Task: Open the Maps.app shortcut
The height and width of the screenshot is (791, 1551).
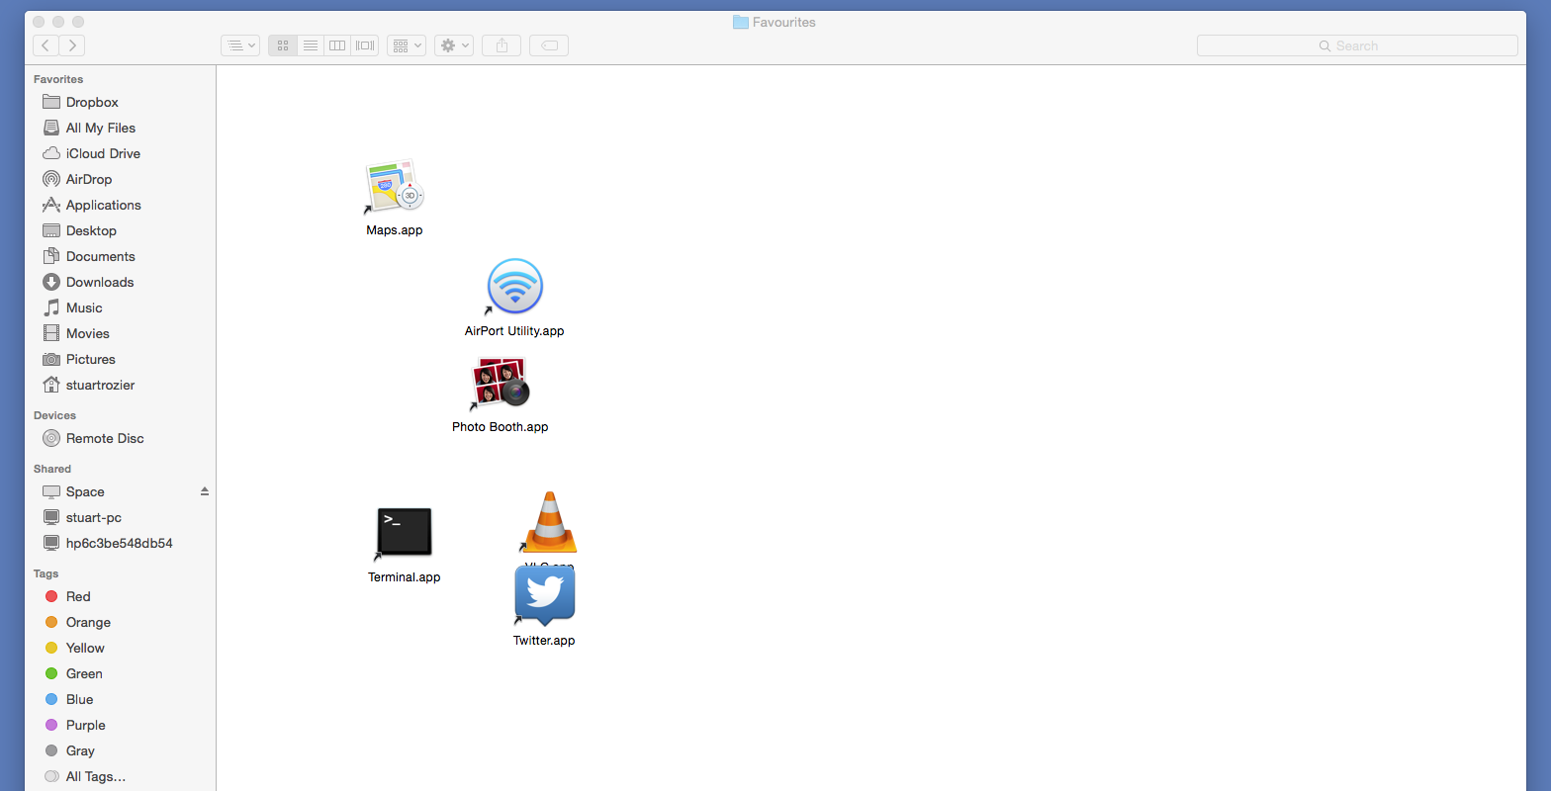Action: click(x=395, y=187)
